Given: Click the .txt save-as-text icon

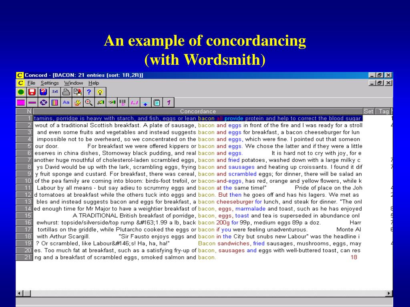Looking at the screenshot, I should [55, 92].
